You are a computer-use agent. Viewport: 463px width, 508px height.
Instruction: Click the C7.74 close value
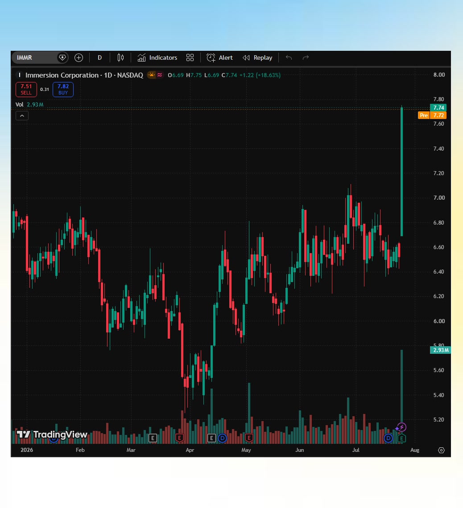(229, 75)
